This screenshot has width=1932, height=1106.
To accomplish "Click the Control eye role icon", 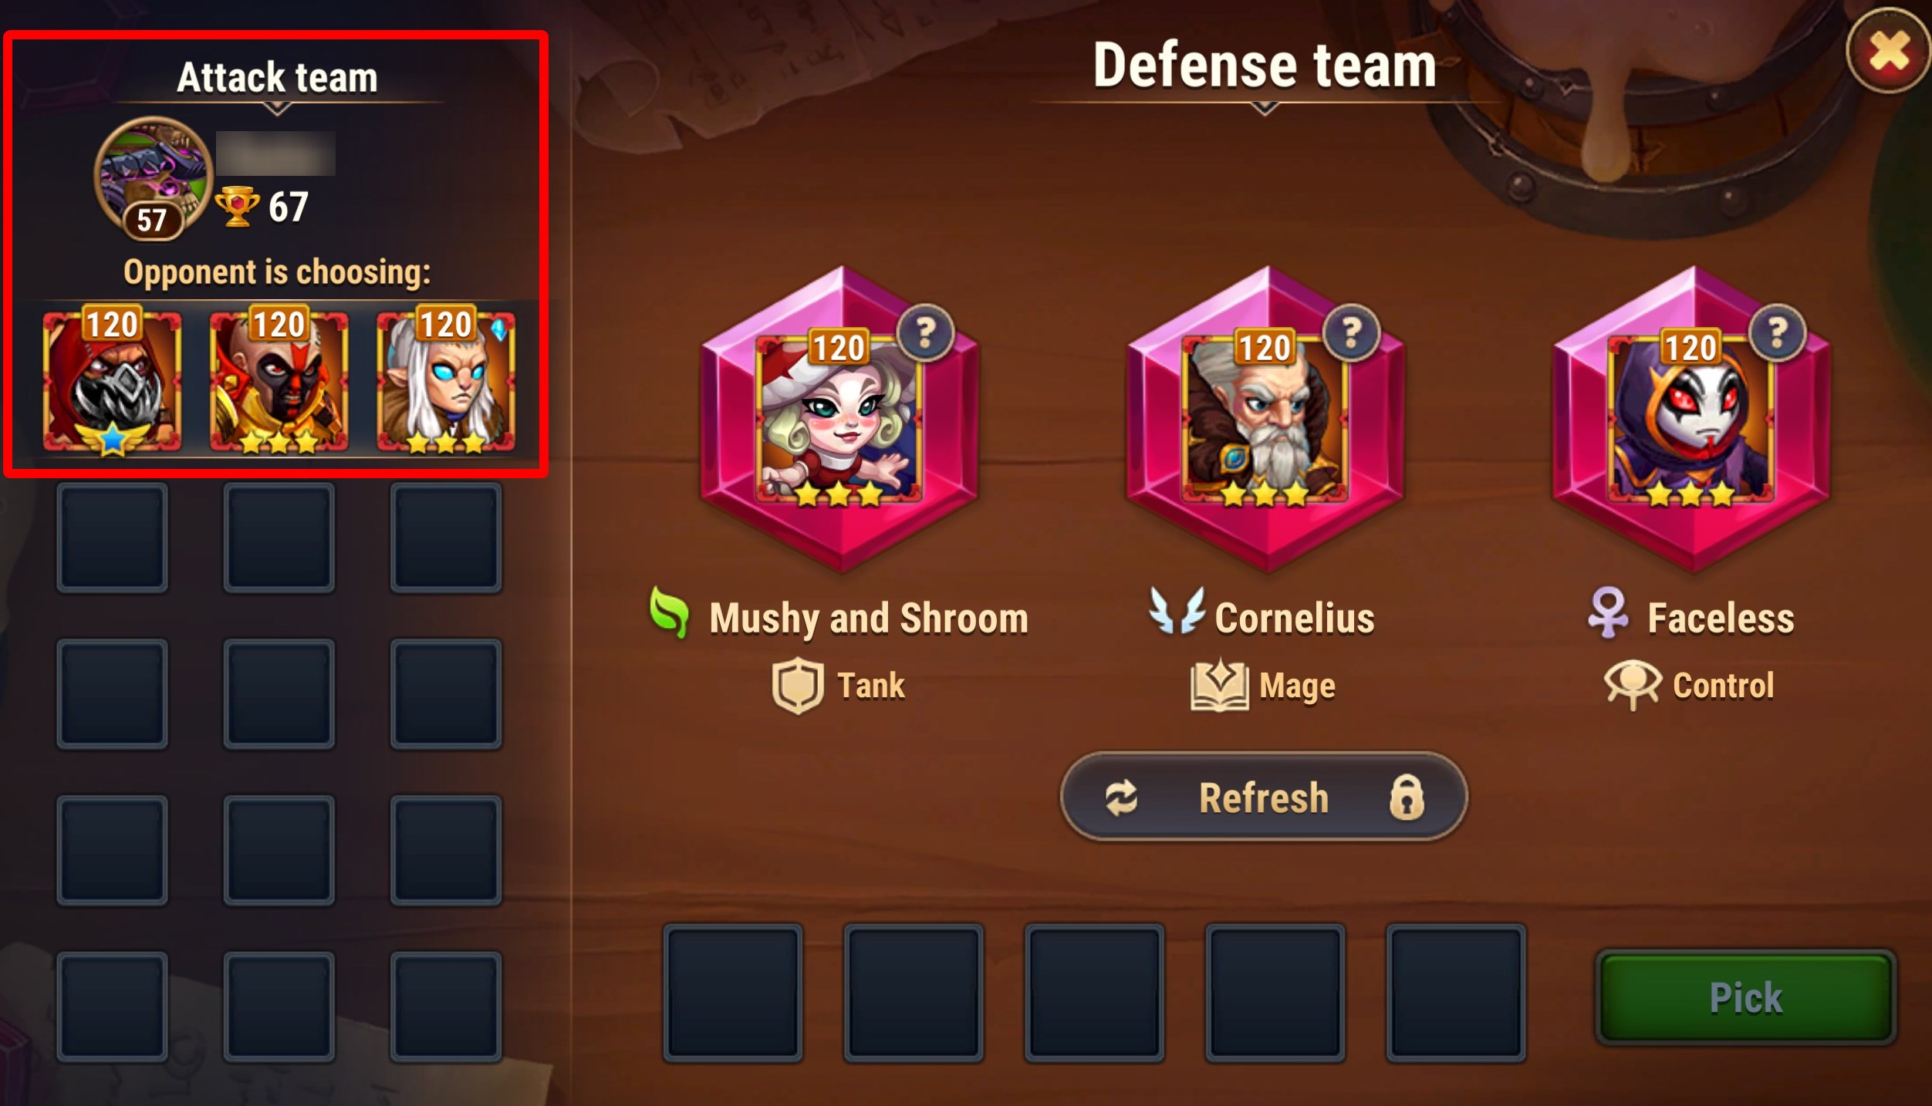I will (x=1633, y=684).
